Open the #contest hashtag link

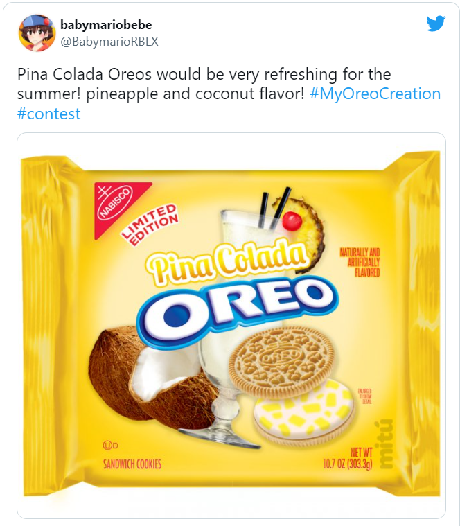(48, 114)
